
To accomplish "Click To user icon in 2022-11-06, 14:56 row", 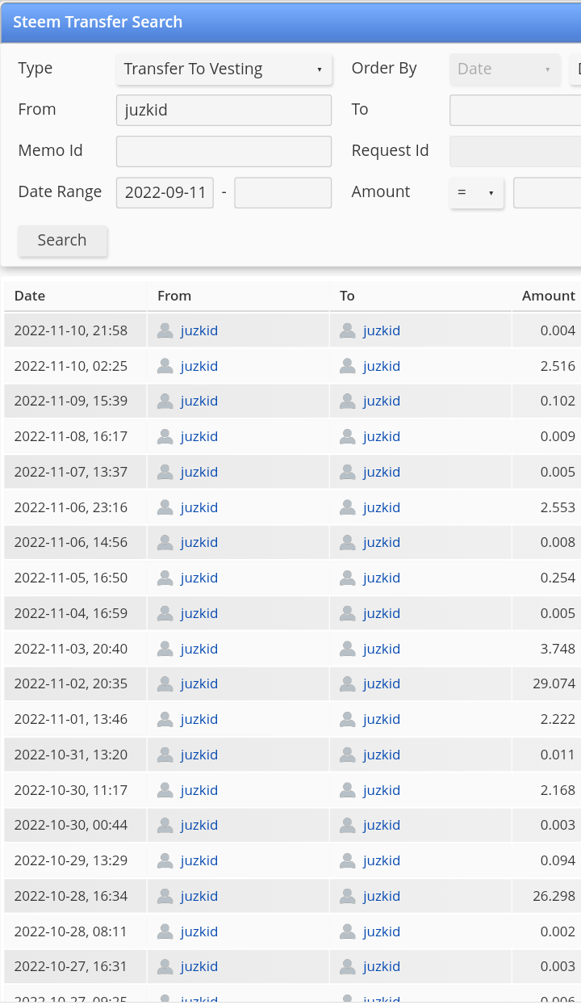I will click(x=348, y=542).
